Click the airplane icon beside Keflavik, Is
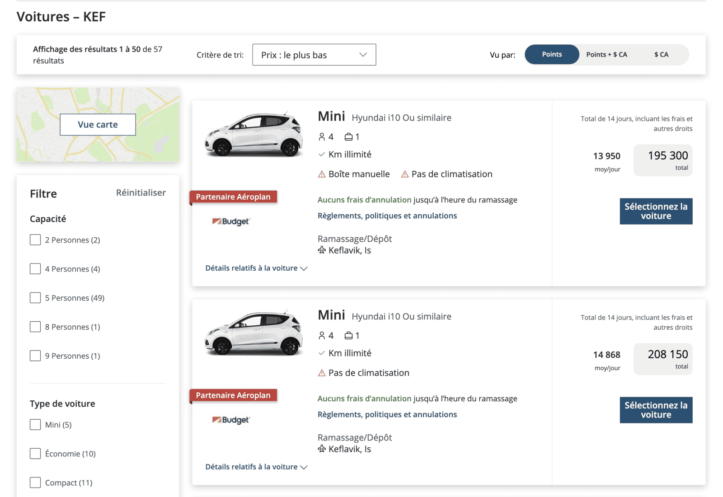The image size is (723, 497). click(322, 250)
